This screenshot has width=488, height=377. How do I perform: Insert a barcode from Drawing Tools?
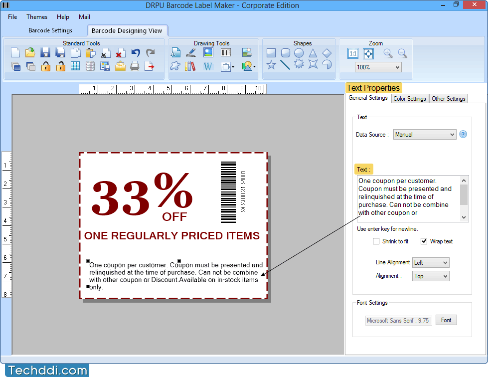pyautogui.click(x=226, y=53)
